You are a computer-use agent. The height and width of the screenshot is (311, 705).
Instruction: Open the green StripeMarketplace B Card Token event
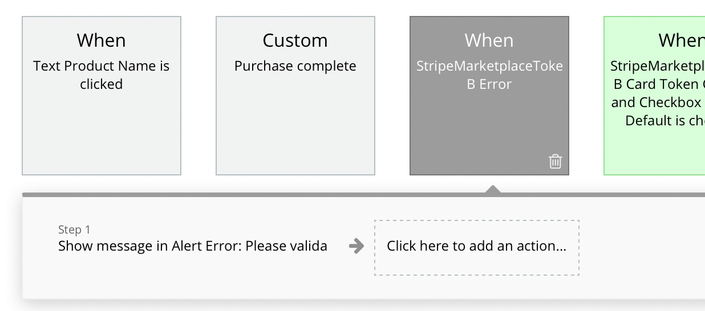coord(654,96)
